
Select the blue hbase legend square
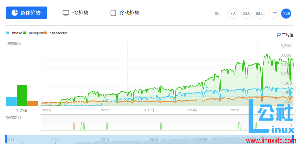tap(8, 33)
